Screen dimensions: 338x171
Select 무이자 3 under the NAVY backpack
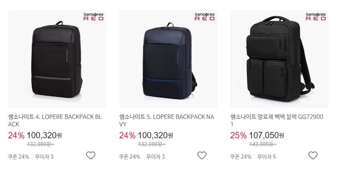pos(155,156)
